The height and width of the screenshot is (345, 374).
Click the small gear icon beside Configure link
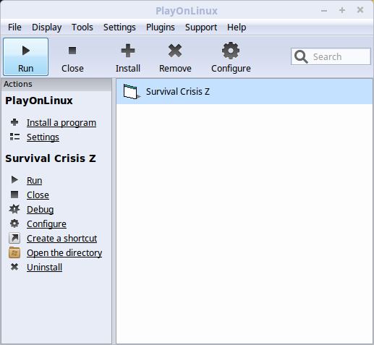[x=14, y=223]
